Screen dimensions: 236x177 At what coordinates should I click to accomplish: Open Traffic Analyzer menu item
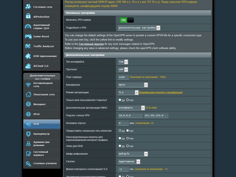tap(42, 46)
